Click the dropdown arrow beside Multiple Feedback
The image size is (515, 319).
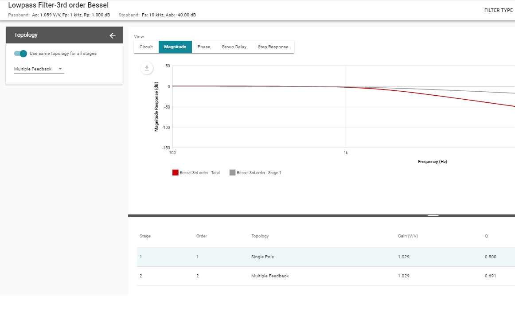[60, 69]
